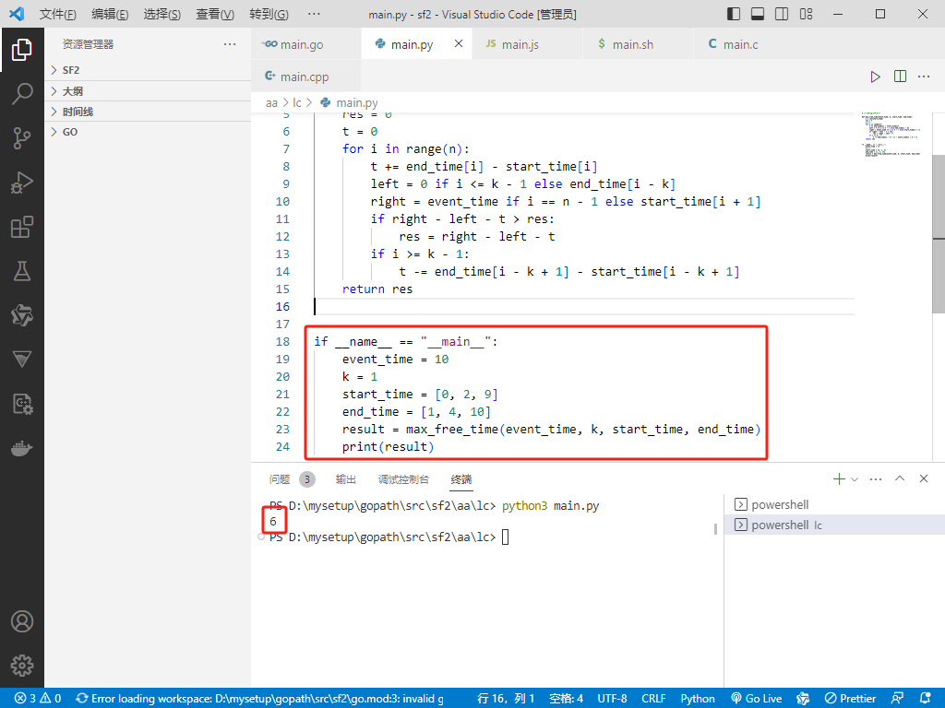Screen dimensions: 945x708
Task: Click errors and warnings status item
Action: tap(38, 699)
